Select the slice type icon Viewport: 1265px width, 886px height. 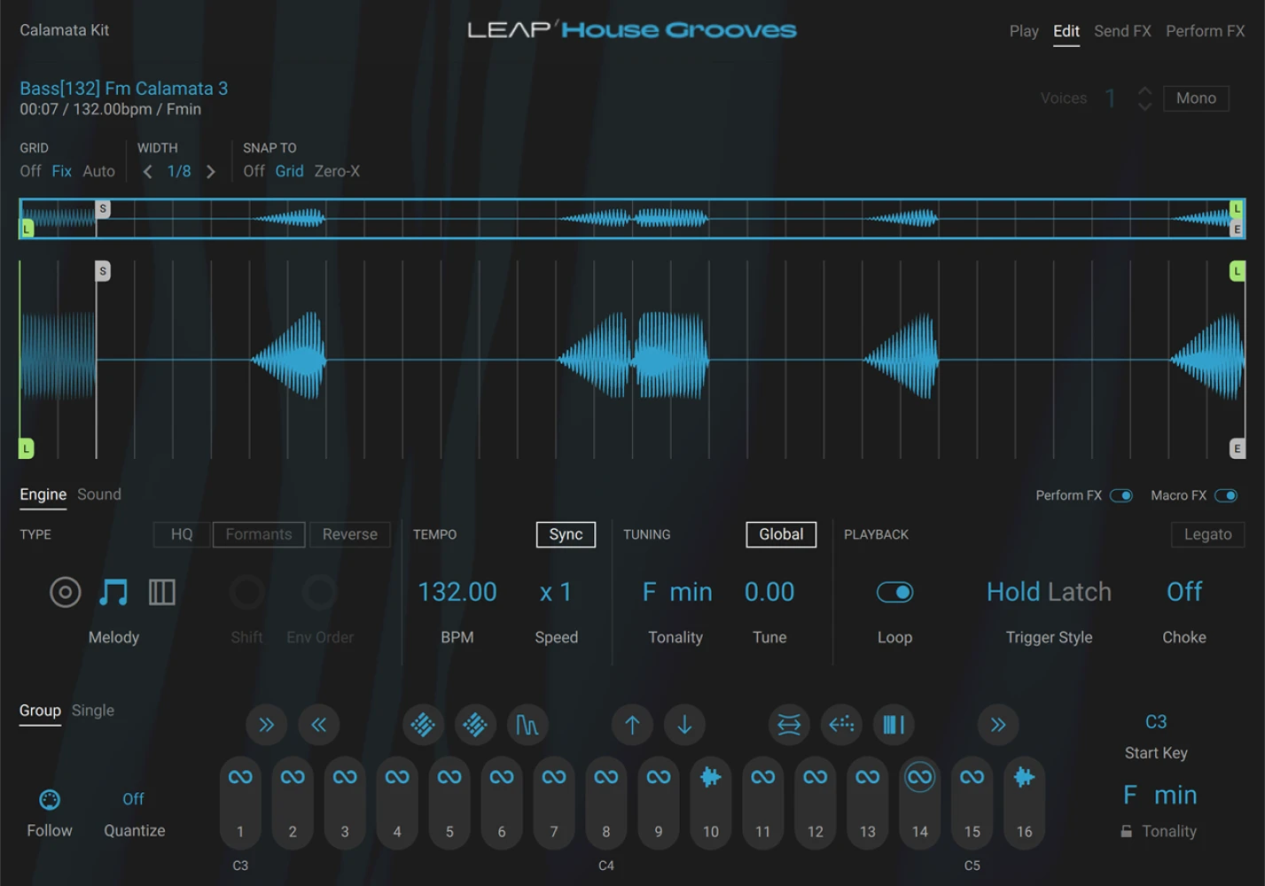tap(162, 592)
